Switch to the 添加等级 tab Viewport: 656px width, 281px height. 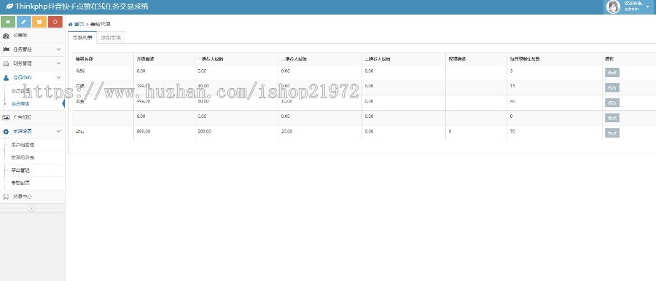(x=111, y=38)
